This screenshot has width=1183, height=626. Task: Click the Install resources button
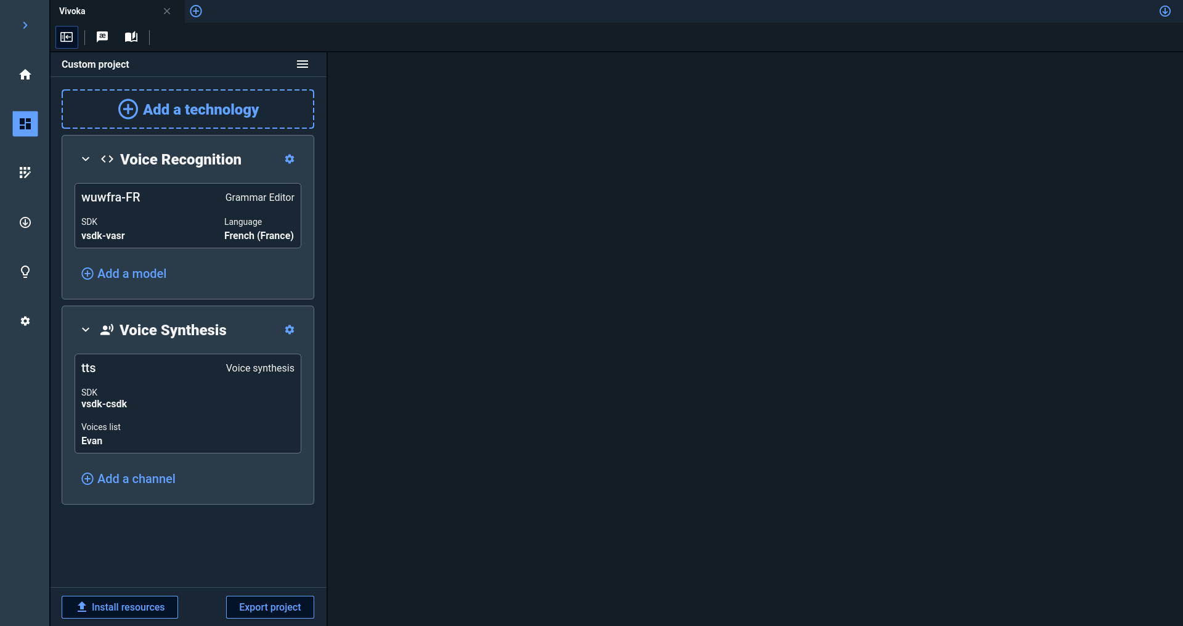(120, 607)
